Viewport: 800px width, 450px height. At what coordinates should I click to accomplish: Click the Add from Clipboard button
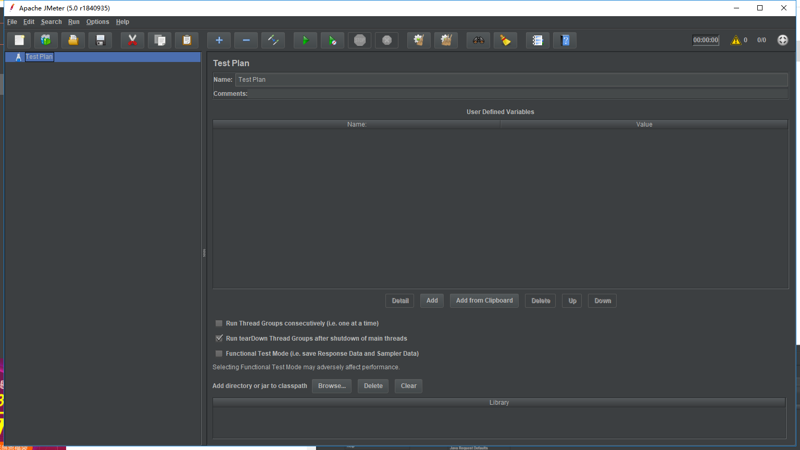pyautogui.click(x=484, y=301)
